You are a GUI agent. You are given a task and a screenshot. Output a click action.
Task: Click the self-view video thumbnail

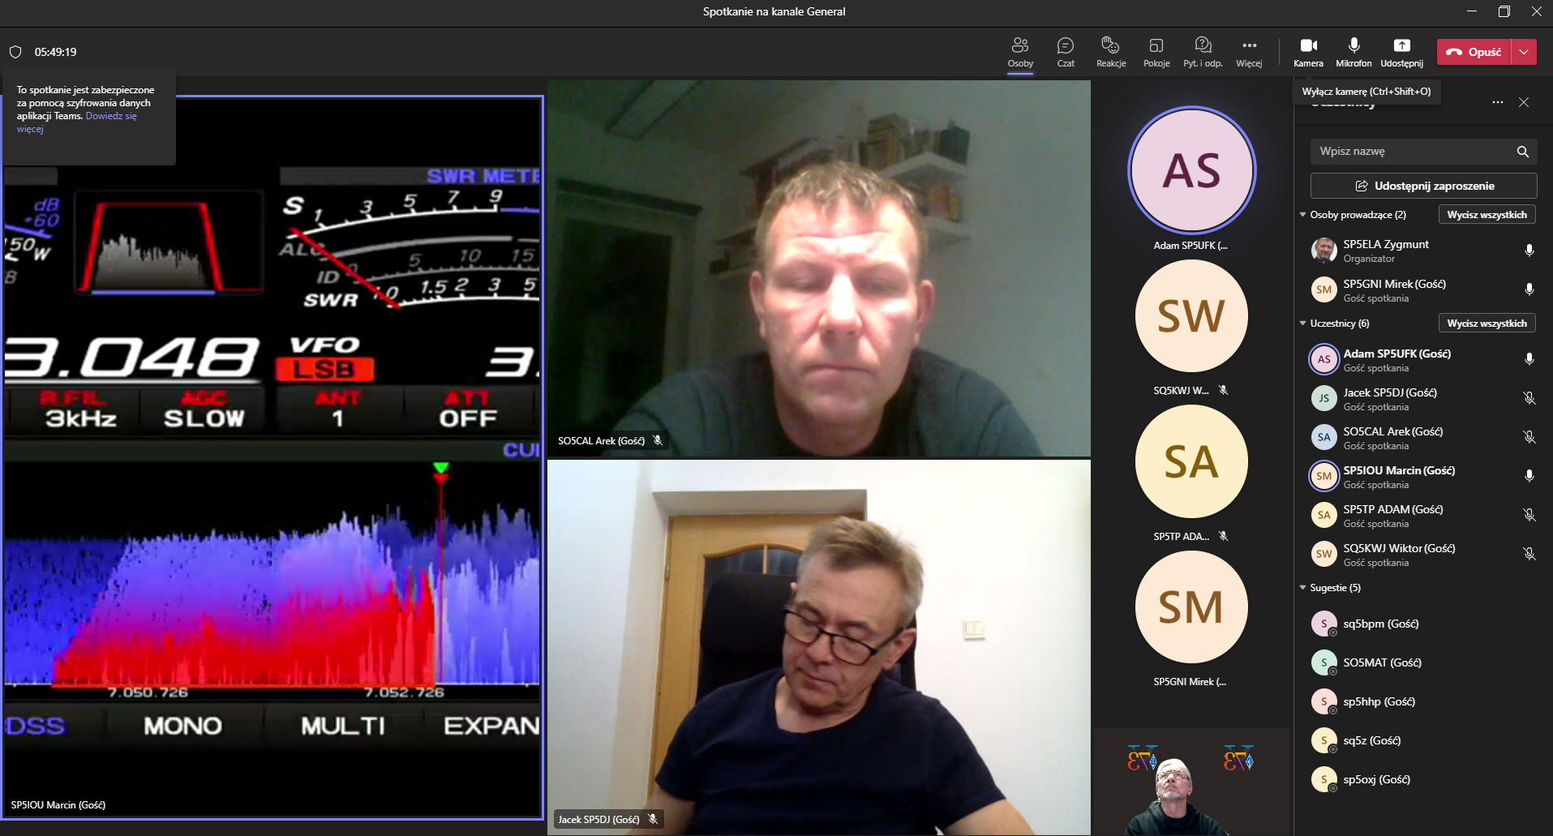(1191, 782)
